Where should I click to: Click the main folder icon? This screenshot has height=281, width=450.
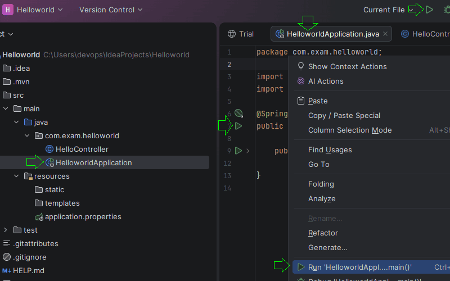[x=17, y=108]
